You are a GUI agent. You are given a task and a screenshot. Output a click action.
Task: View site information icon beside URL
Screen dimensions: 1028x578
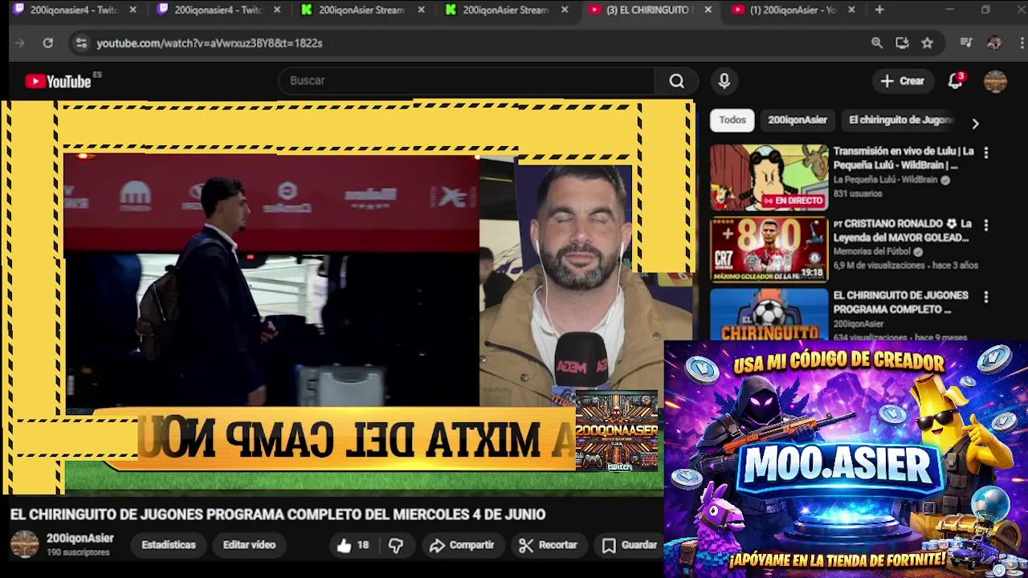coord(80,43)
